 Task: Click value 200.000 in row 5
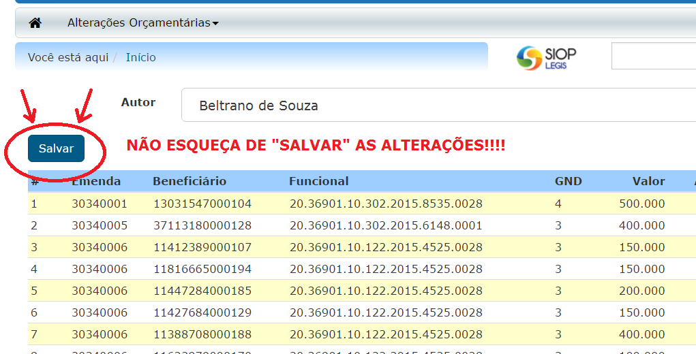pyautogui.click(x=641, y=291)
